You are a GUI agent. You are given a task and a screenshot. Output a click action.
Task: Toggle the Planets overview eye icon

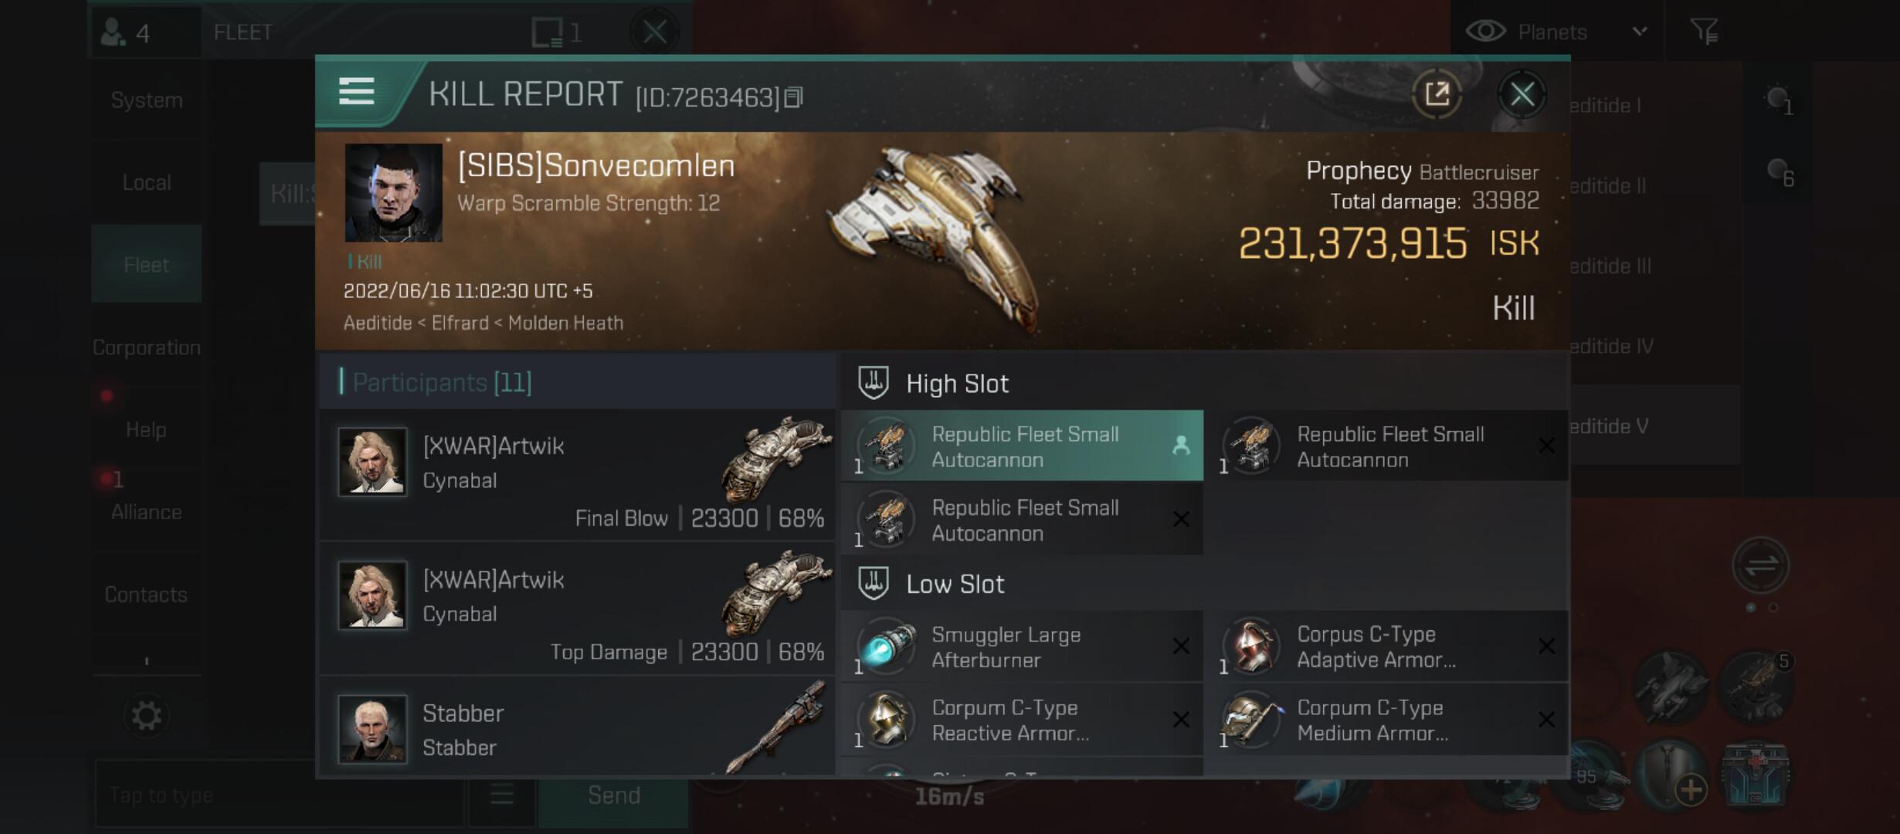pyautogui.click(x=1485, y=32)
